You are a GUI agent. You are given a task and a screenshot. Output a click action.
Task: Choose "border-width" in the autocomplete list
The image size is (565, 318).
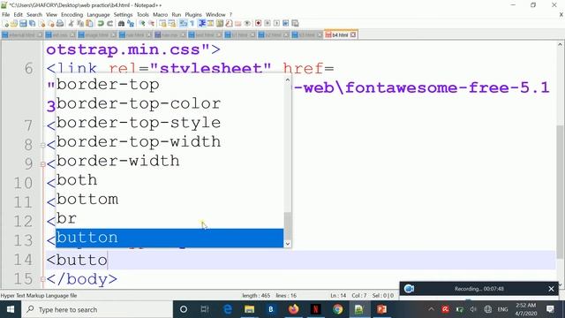point(169,161)
